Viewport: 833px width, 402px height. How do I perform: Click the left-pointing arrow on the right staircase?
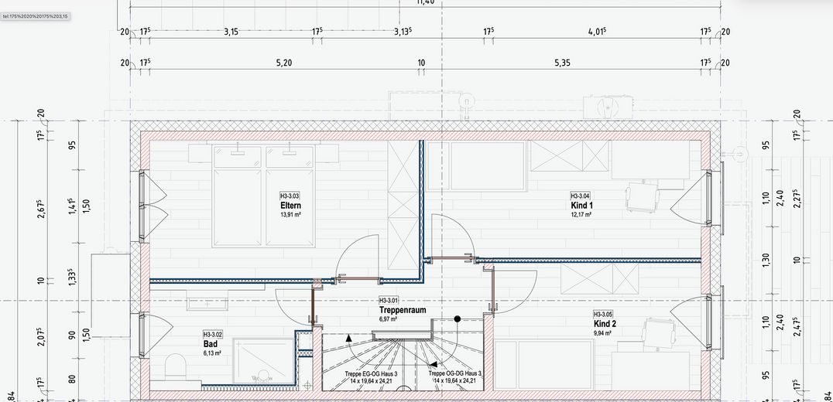(433, 365)
